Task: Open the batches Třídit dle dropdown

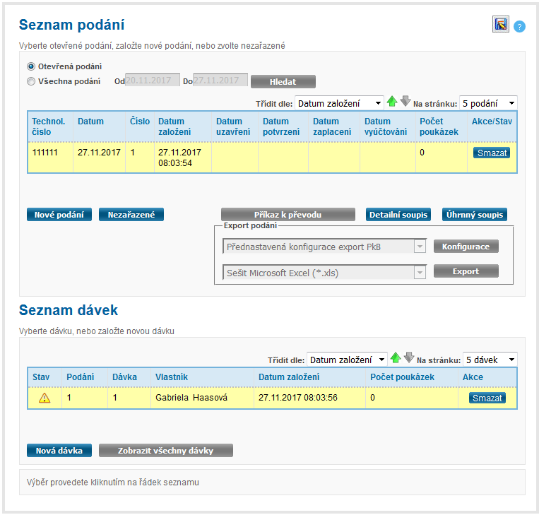Action: (x=347, y=360)
